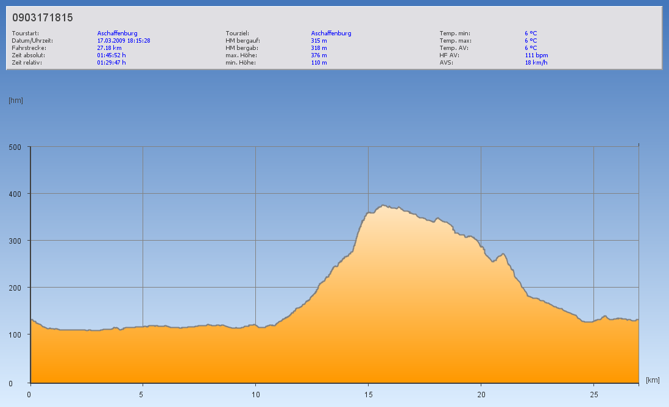Select the min. Höhe value 110 m

point(319,62)
